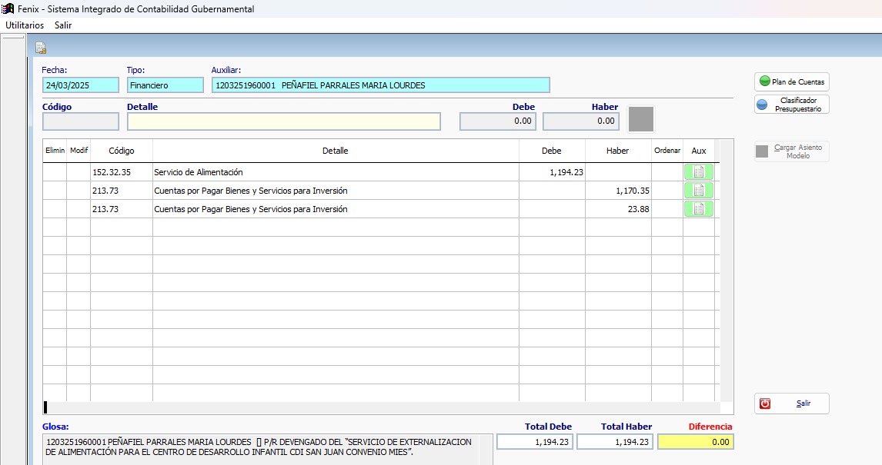This screenshot has width=882, height=465.
Task: Click the Cargar Asiento Modelo button
Action: tap(791, 151)
